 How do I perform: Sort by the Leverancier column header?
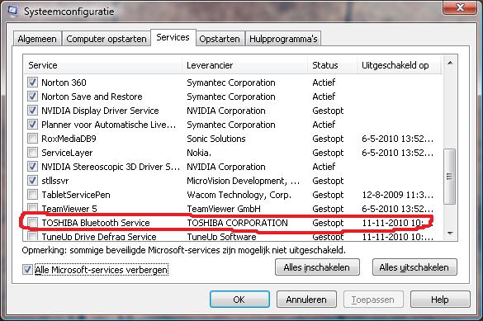(245, 65)
